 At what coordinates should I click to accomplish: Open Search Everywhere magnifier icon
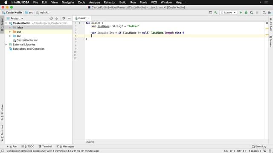point(264,12)
